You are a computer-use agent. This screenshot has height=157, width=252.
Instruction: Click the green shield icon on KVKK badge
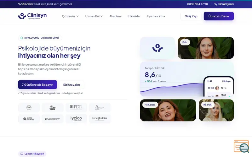pyautogui.click(x=21, y=38)
